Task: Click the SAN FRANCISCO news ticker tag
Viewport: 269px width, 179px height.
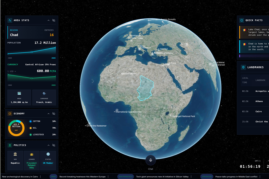Action: (125, 177)
